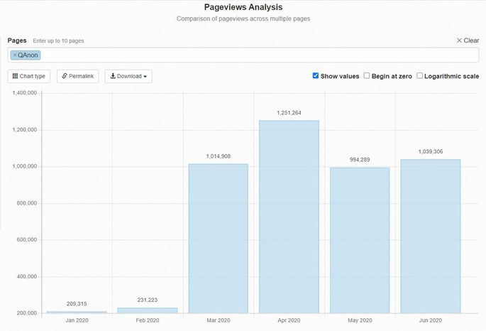Screen dimensions: 486x331
Task: Click the 1,251,264 value label
Action: click(289, 113)
